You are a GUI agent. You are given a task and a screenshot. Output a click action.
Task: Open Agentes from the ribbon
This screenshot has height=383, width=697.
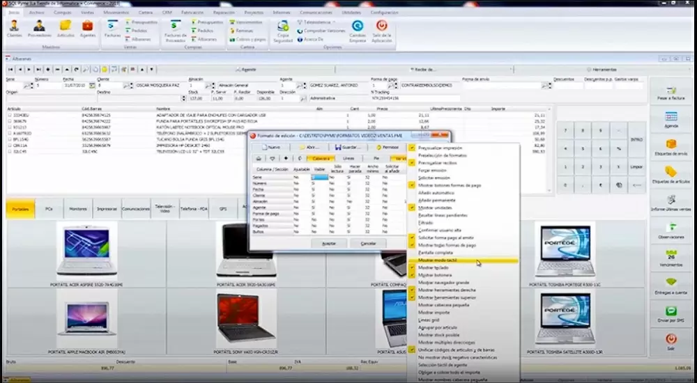click(88, 29)
